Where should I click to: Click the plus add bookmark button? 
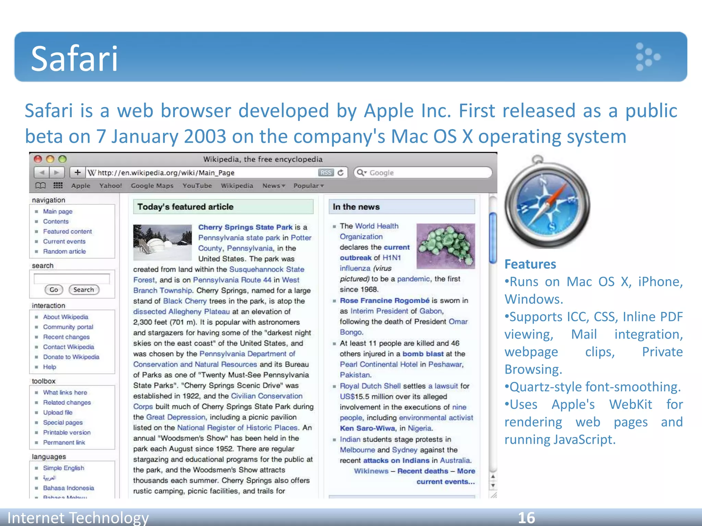[x=77, y=172]
